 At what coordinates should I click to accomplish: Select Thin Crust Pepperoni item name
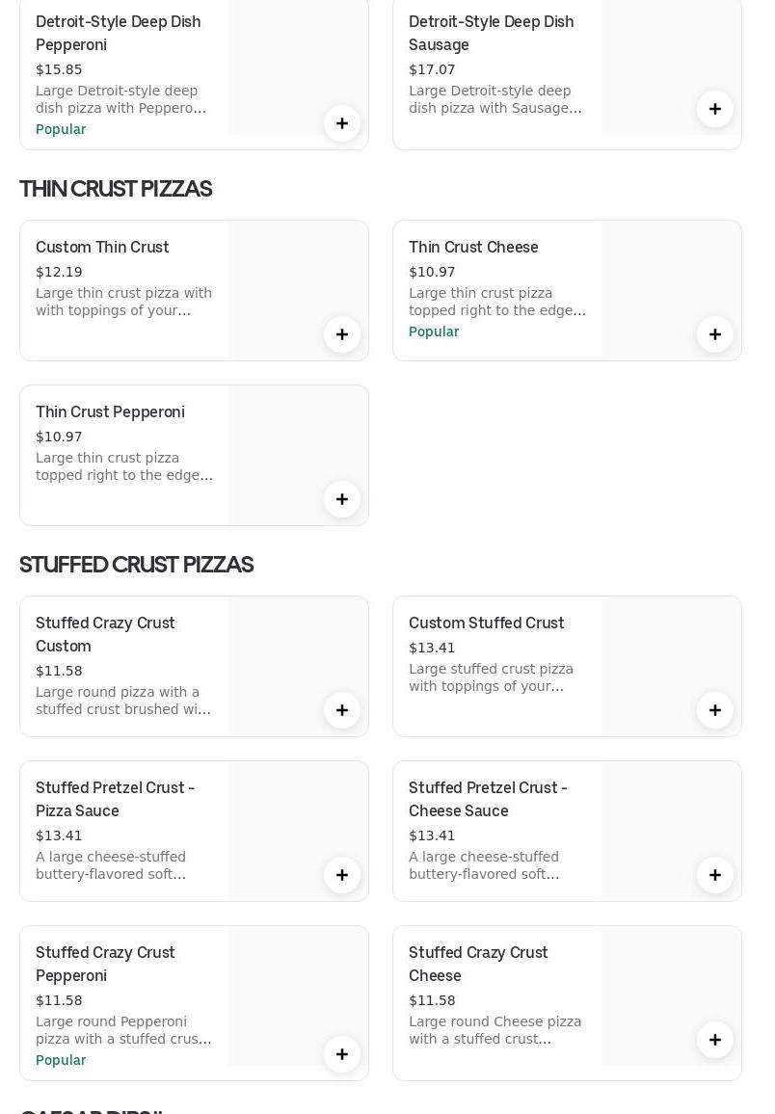tap(110, 411)
